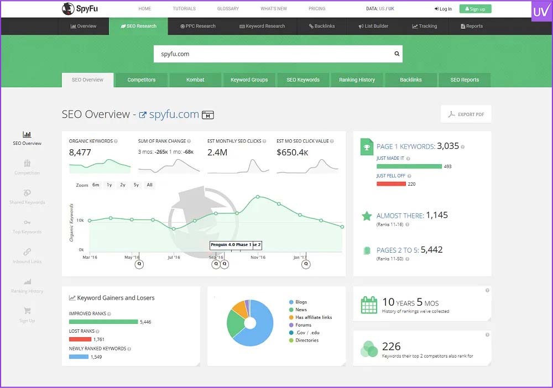
Task: Click help icon beside Just Made It
Action: [408, 159]
